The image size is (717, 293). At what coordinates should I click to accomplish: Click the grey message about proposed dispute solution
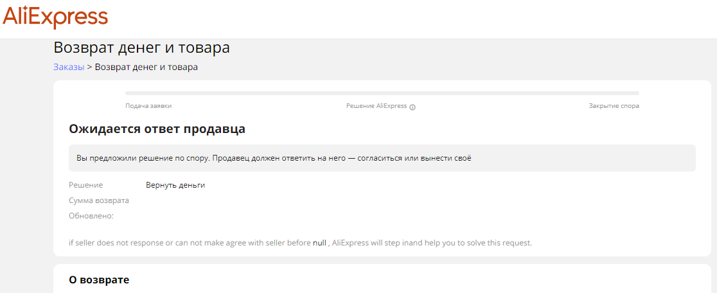click(x=382, y=158)
